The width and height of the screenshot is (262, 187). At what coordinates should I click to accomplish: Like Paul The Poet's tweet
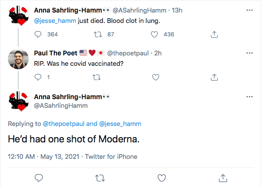156,77
